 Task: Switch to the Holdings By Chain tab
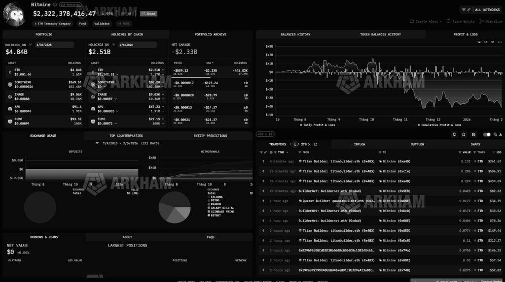click(x=127, y=34)
